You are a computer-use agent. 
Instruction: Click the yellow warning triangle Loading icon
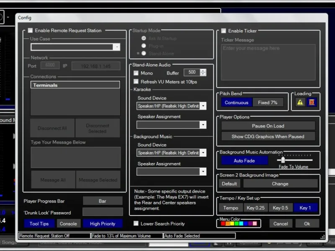coord(300,102)
